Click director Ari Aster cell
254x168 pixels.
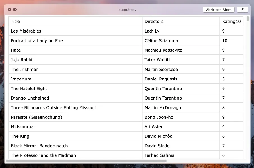pos(181,126)
